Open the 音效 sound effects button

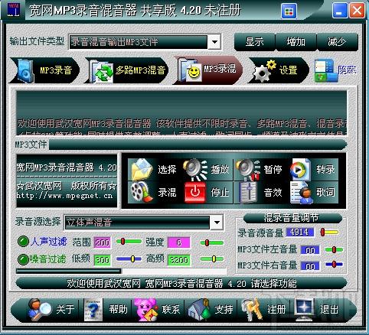260,192
